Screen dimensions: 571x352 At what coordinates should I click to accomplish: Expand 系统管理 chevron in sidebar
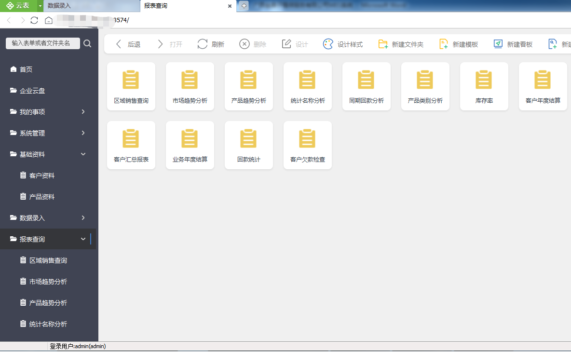[83, 133]
